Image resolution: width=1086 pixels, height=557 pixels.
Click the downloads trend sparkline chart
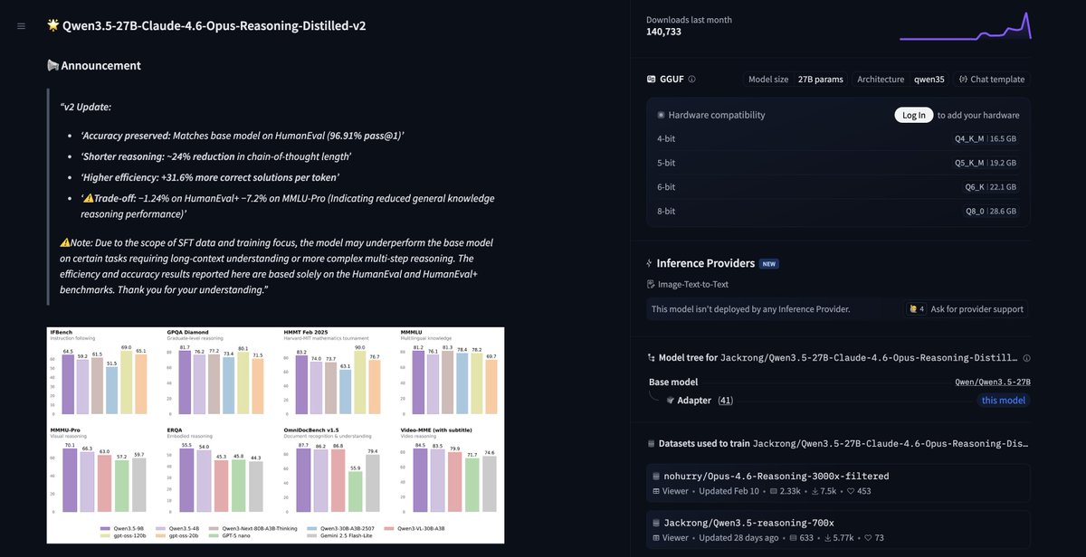tap(965, 26)
